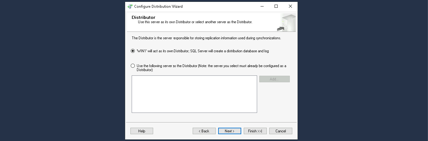Minimize the Configure Distribution Wizard window
This screenshot has height=141, width=428.
[x=262, y=6]
